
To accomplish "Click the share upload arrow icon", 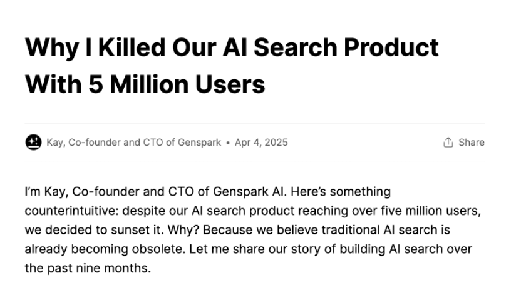I will 448,142.
